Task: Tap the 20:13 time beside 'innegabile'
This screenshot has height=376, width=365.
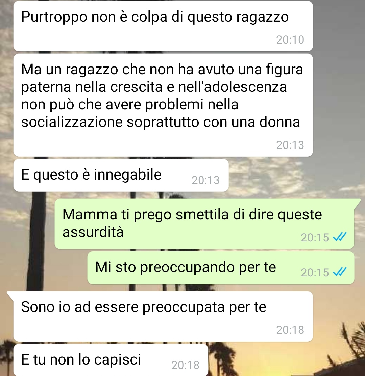Action: 205,180
